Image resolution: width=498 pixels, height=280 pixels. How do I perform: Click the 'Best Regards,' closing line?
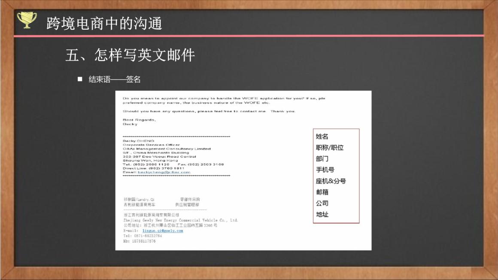[x=139, y=120]
